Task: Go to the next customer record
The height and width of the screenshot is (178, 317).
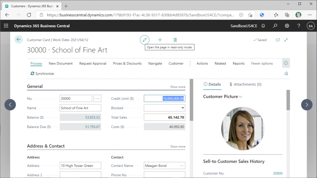Action: coord(307,104)
